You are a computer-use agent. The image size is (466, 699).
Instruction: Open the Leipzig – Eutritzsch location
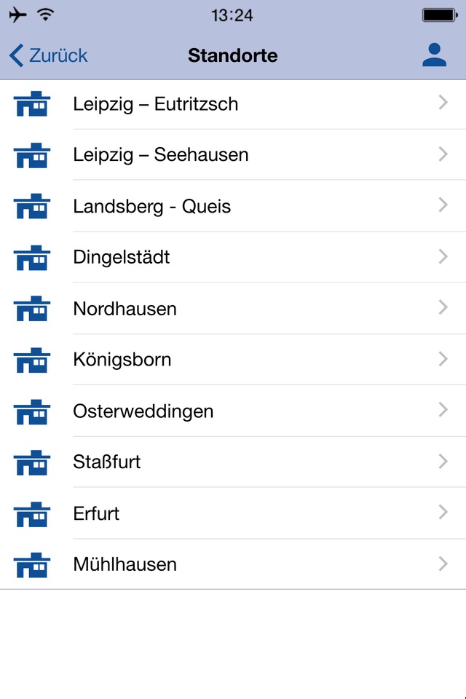(155, 104)
